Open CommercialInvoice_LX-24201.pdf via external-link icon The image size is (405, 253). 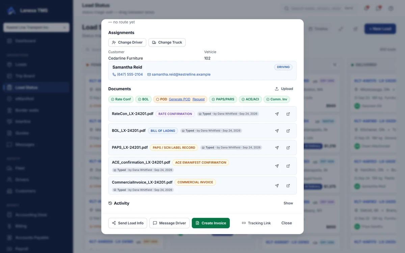[x=288, y=186]
